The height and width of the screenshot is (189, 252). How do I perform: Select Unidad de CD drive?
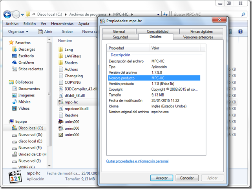tap(29, 154)
